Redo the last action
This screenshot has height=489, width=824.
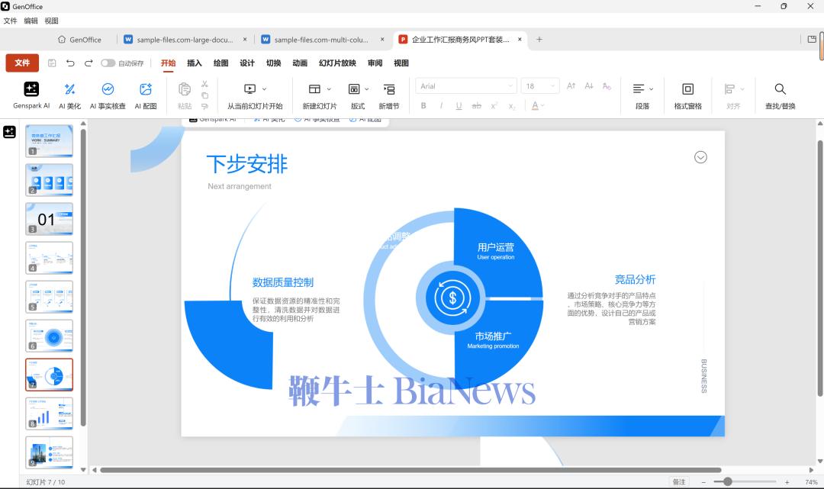[x=89, y=63]
